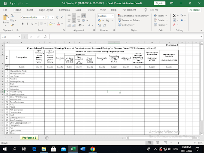Toggle Wrap Text button
Screen dimensions: 204x153
[83, 16]
